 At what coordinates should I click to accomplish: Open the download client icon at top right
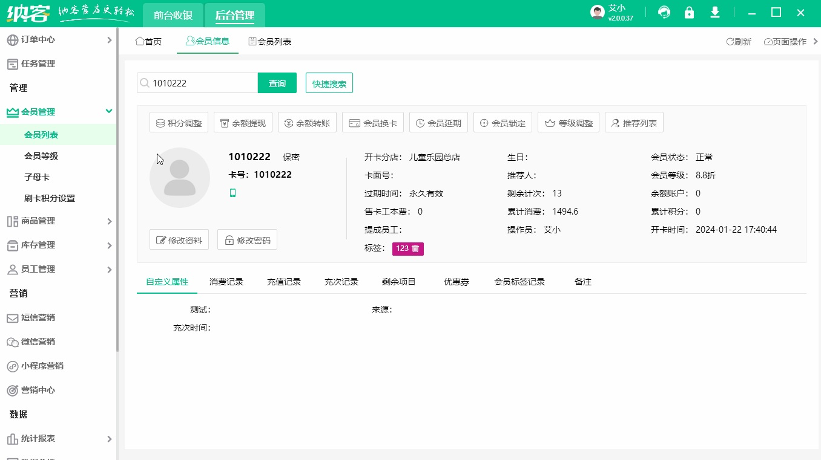[714, 12]
